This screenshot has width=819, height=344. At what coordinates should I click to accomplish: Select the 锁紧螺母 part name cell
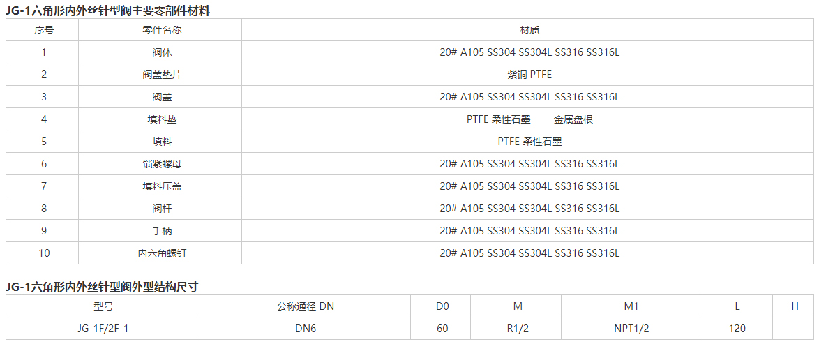163,164
